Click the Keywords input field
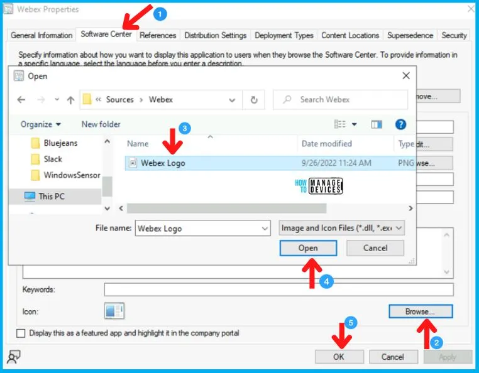The width and height of the screenshot is (479, 373). coord(278,289)
